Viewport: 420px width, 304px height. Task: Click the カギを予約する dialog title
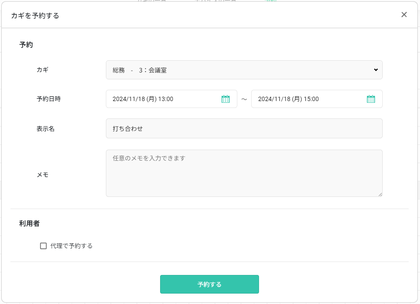click(35, 16)
